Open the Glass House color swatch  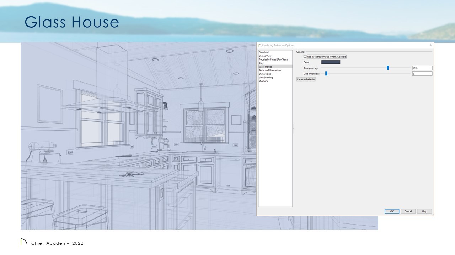click(x=331, y=62)
